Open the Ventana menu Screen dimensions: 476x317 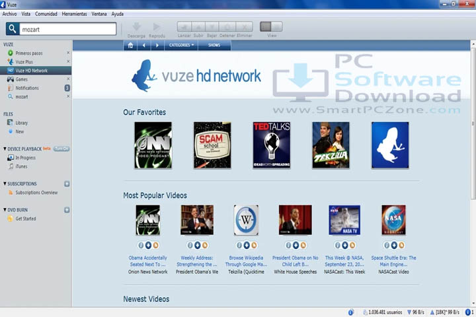pyautogui.click(x=99, y=14)
